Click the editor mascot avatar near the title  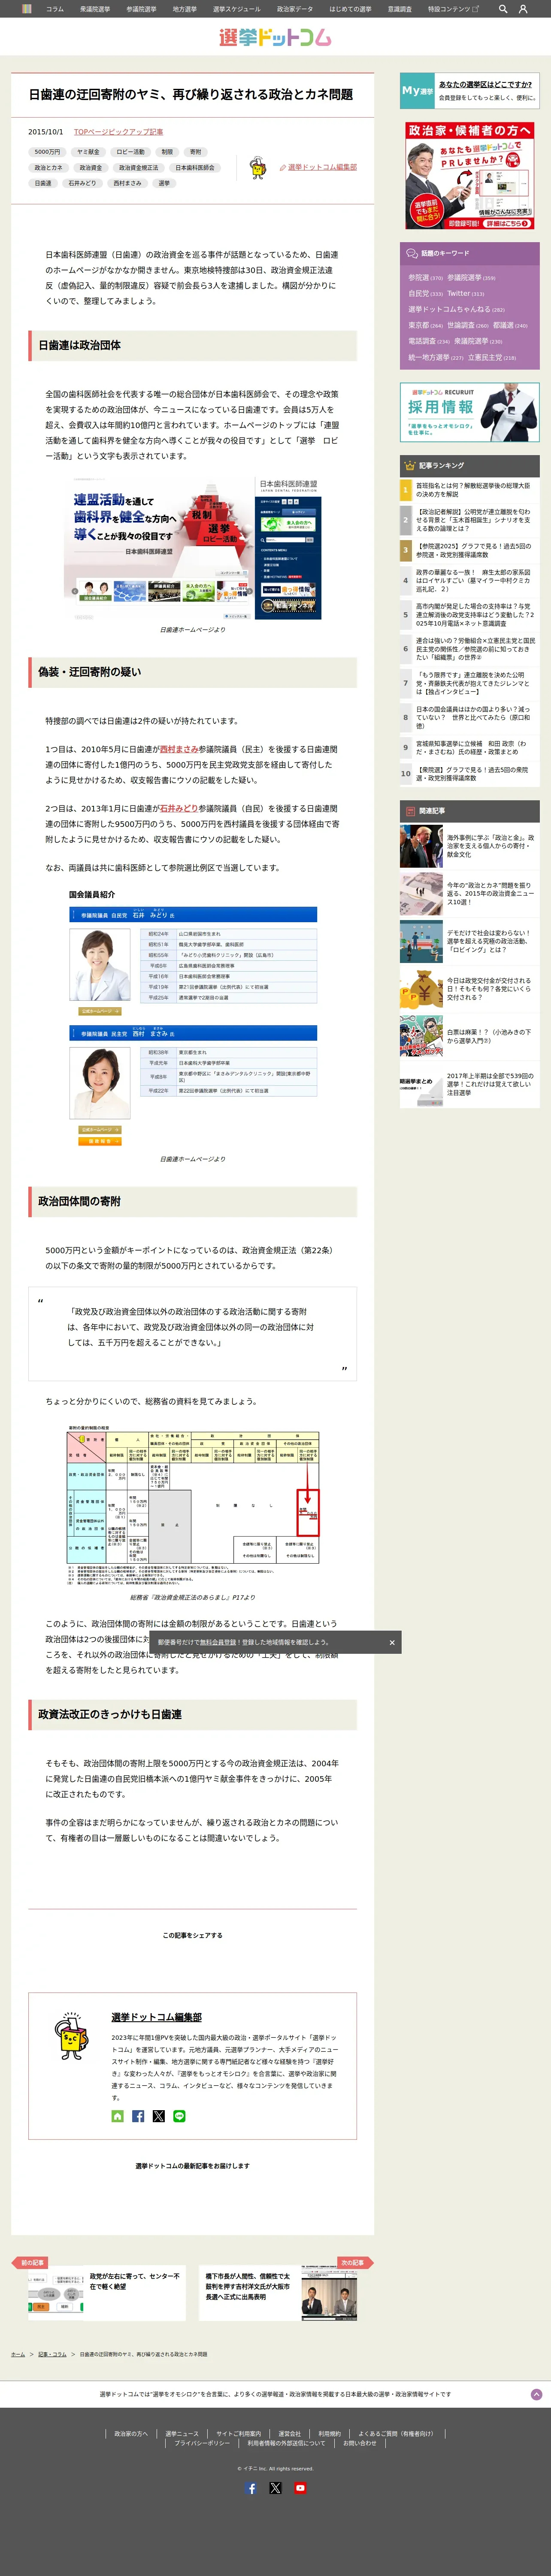(x=257, y=167)
